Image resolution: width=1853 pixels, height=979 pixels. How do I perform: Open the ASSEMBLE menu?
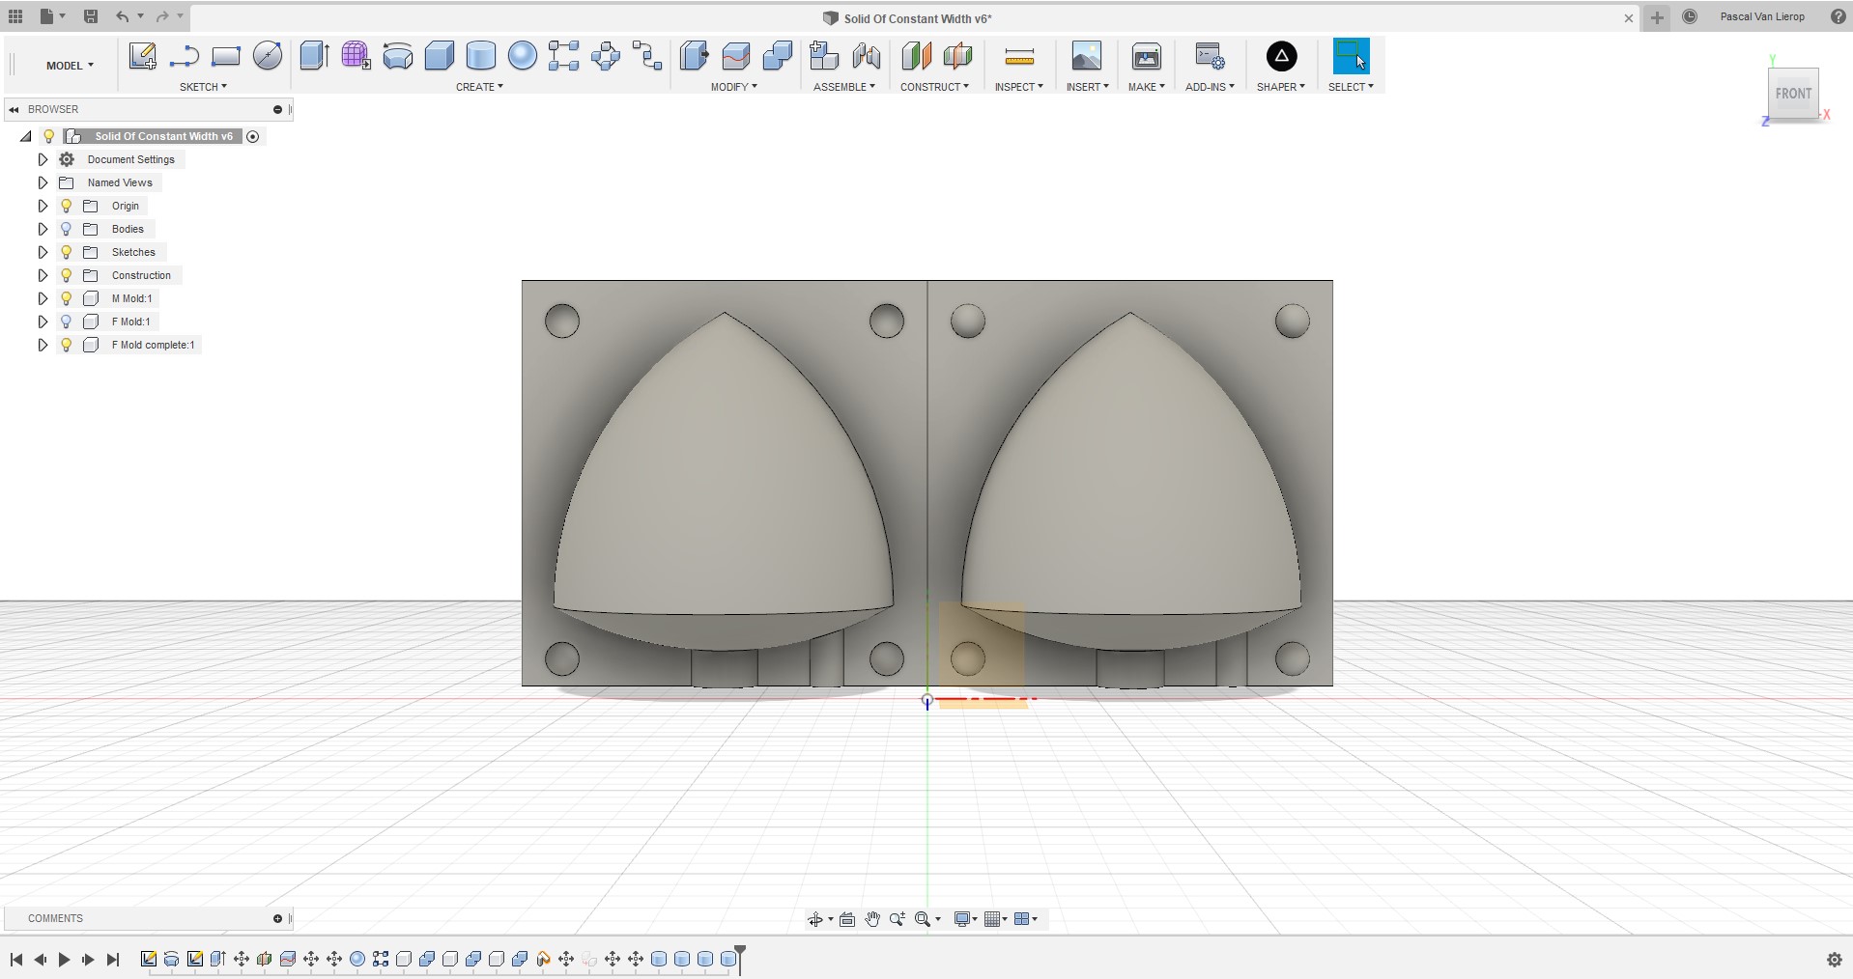point(844,87)
